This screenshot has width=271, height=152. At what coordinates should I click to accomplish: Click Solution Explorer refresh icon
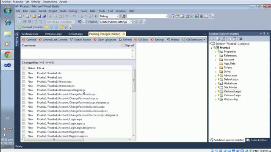point(223,39)
